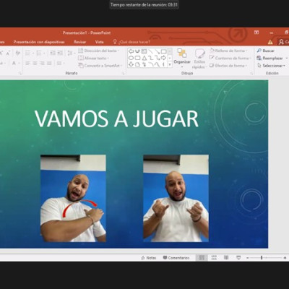Open the Reemplazar dropdown arrow

(x=287, y=59)
